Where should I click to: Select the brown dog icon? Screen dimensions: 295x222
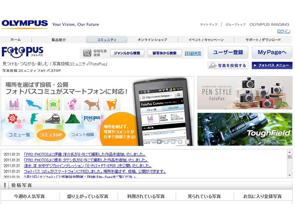tap(92, 104)
